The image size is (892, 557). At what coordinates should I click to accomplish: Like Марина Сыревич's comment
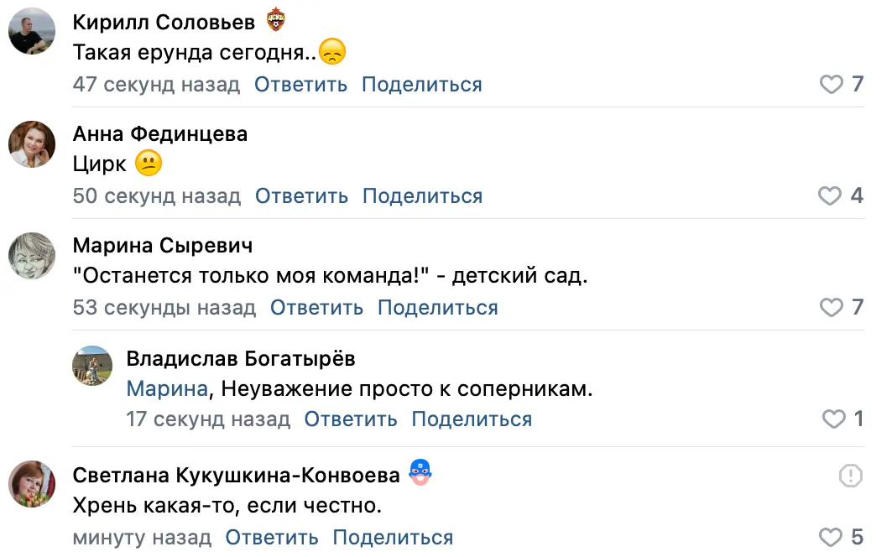coord(831,308)
